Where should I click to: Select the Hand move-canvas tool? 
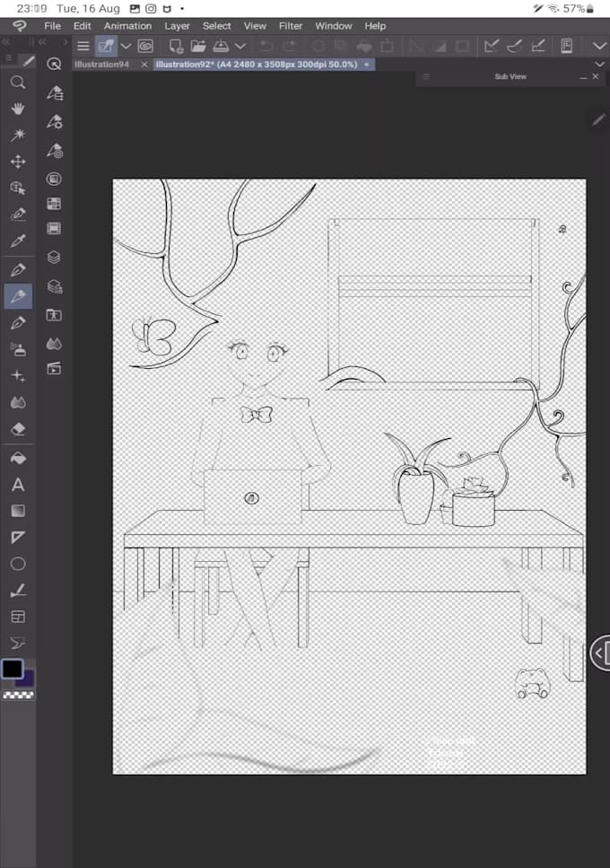click(18, 109)
